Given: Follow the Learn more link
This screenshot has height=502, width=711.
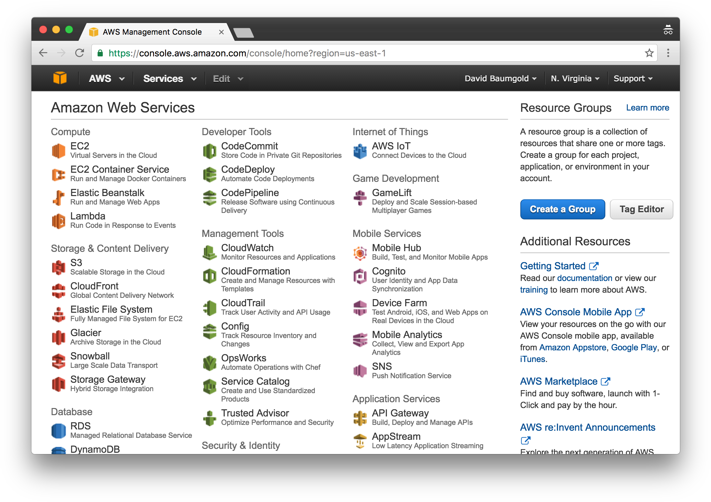Looking at the screenshot, I should (647, 107).
